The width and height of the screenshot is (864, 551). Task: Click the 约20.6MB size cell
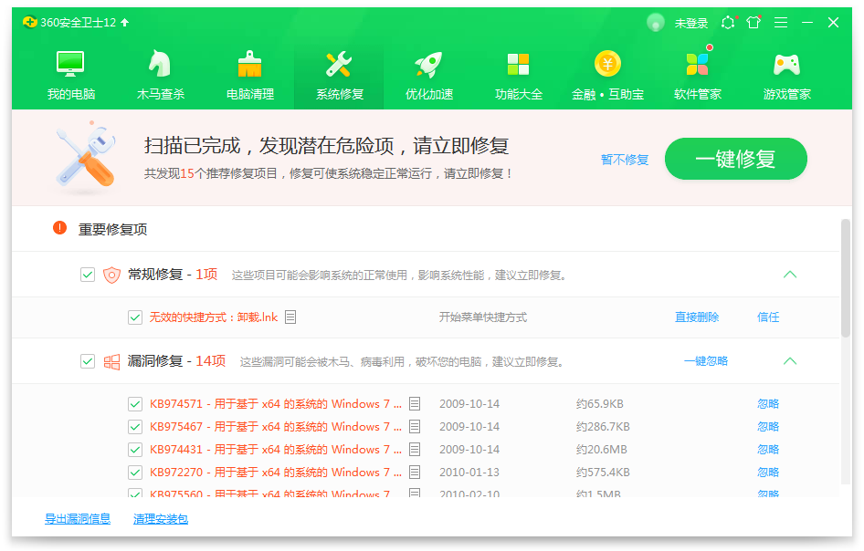(601, 450)
